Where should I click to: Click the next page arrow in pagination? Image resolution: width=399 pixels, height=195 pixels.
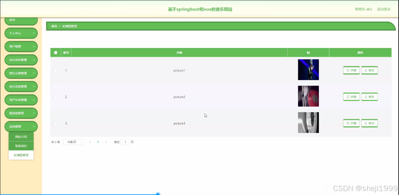click(106, 142)
